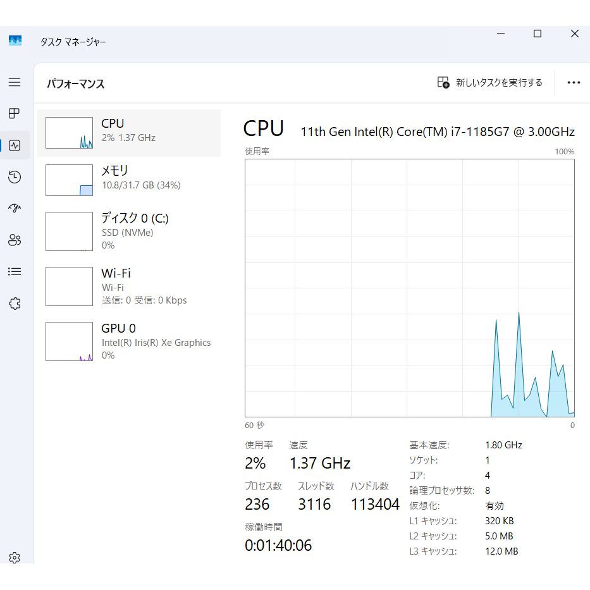Show the Wi-Fi performance view
The height and width of the screenshot is (590, 590).
tap(129, 286)
